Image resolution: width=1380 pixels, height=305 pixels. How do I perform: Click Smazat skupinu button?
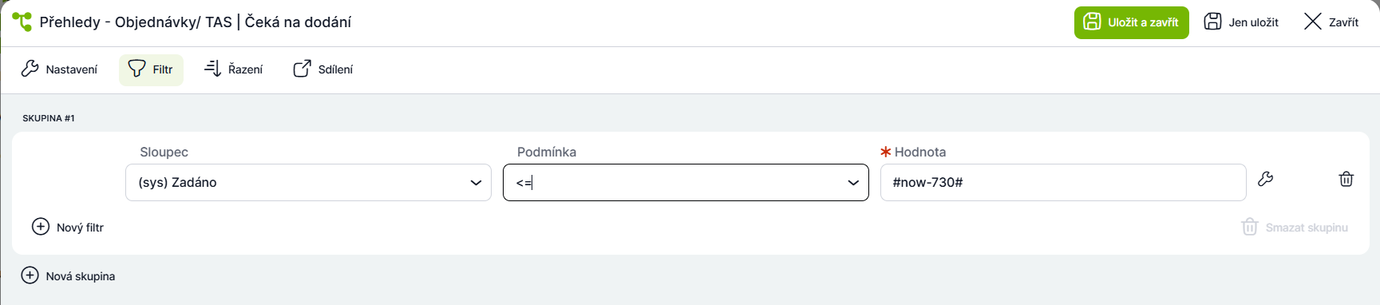point(1295,228)
